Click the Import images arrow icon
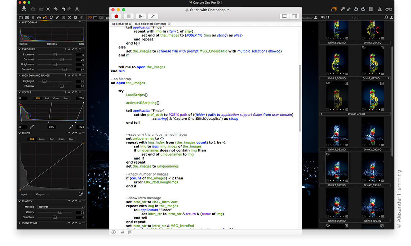The image size is (411, 246). [x=24, y=9]
